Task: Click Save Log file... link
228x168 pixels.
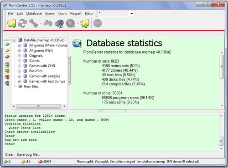Action: pos(28,154)
